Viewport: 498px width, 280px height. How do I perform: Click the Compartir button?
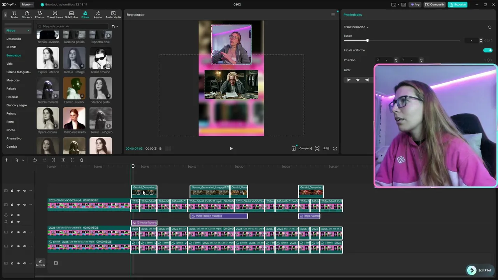(x=435, y=5)
